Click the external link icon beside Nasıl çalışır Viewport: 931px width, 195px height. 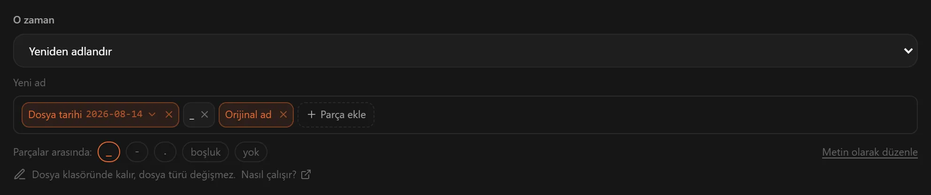pyautogui.click(x=306, y=174)
